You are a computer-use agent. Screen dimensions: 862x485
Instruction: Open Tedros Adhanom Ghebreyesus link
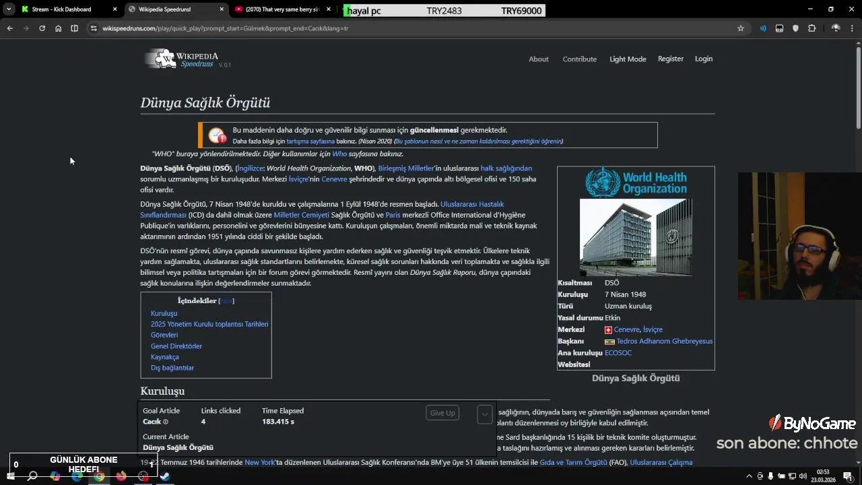pos(665,342)
